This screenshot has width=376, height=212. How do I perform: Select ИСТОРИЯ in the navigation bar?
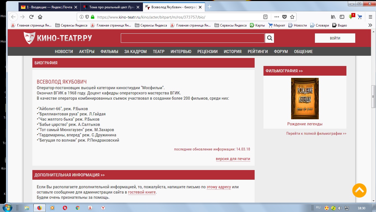point(233,52)
